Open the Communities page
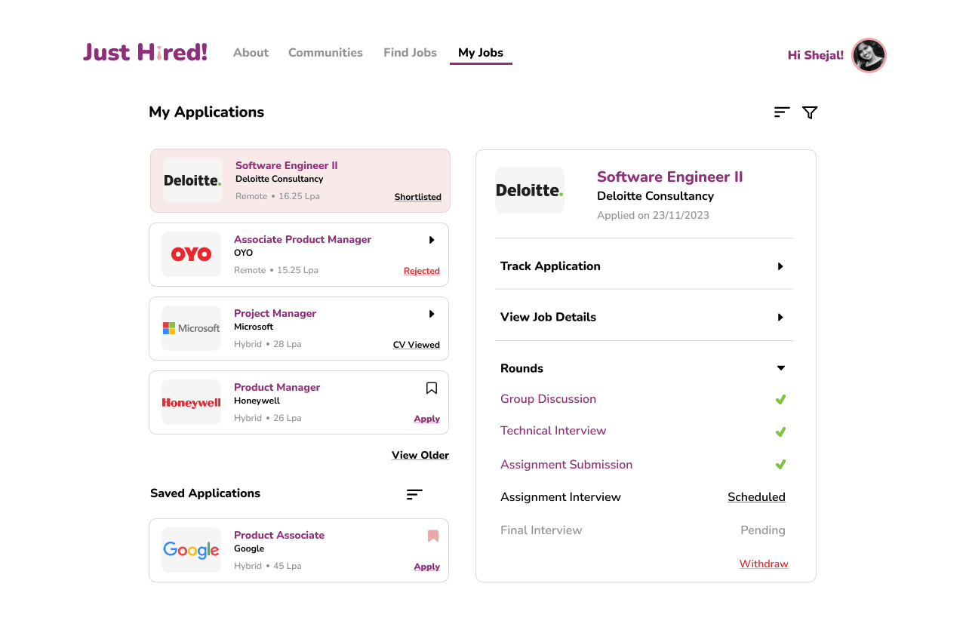 click(x=325, y=52)
